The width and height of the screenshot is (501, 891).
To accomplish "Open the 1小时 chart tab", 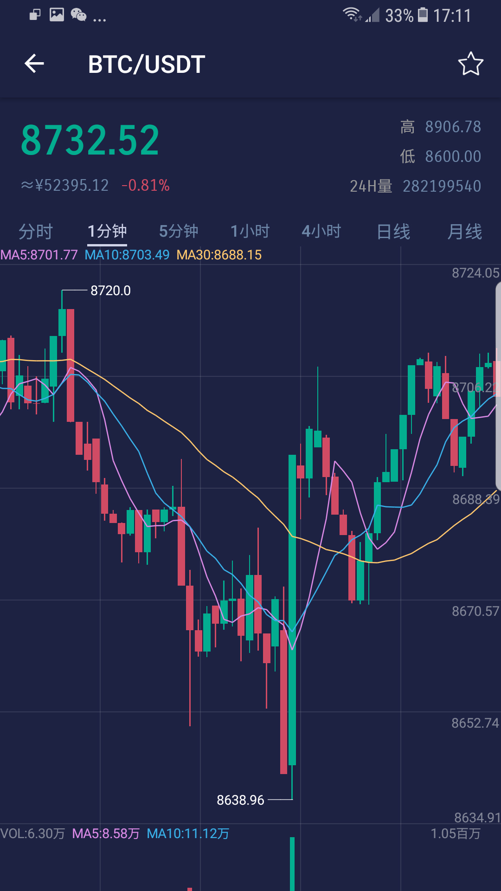I will (x=250, y=231).
